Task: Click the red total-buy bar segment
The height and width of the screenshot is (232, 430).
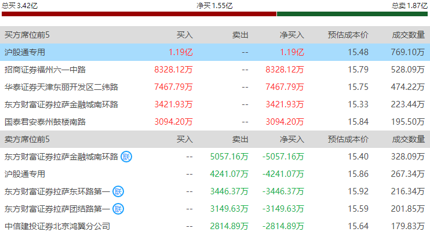Action: [139, 14]
